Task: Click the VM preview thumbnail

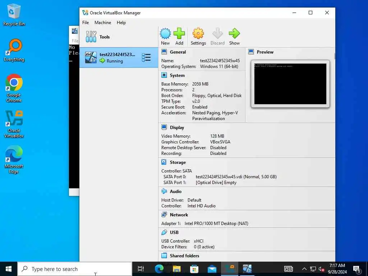Action: [x=290, y=84]
